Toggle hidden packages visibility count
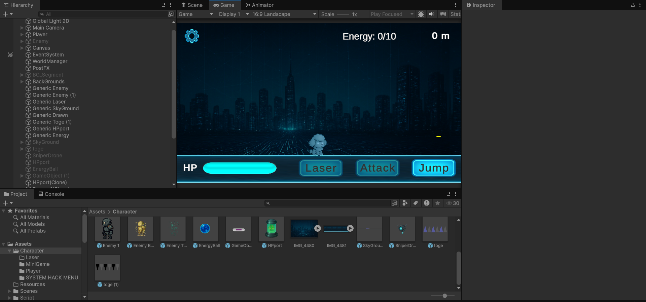The image size is (646, 302). [x=453, y=203]
